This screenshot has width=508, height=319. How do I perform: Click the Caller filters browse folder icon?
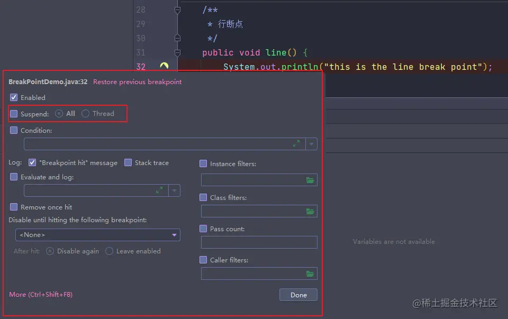tap(310, 274)
